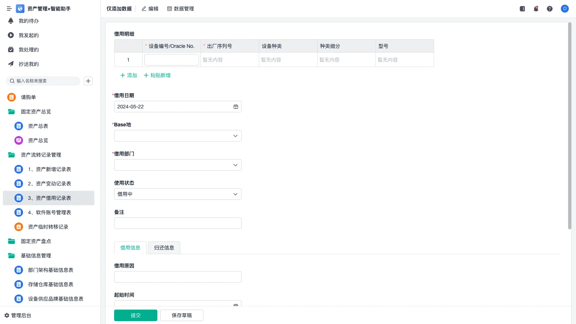Open 请购单 orange form icon
The image size is (576, 324).
tap(12, 97)
